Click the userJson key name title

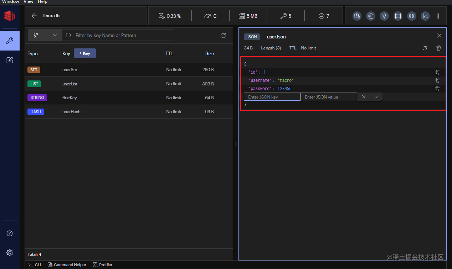(x=276, y=37)
